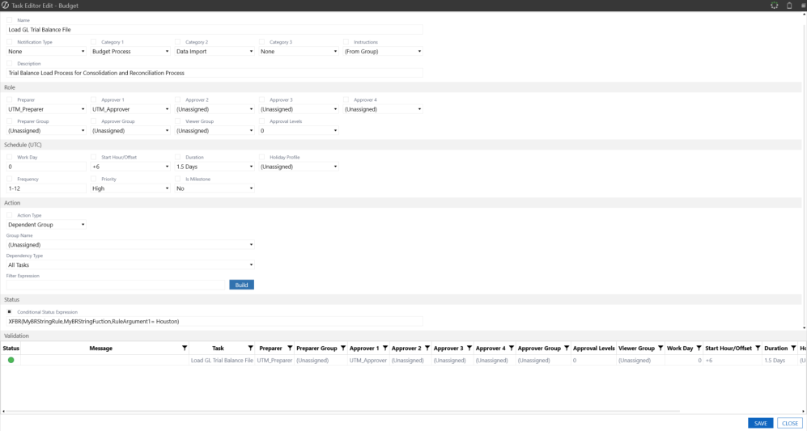Toggle the Conditional Status Expression checkbox
The height and width of the screenshot is (431, 807).
(x=10, y=311)
